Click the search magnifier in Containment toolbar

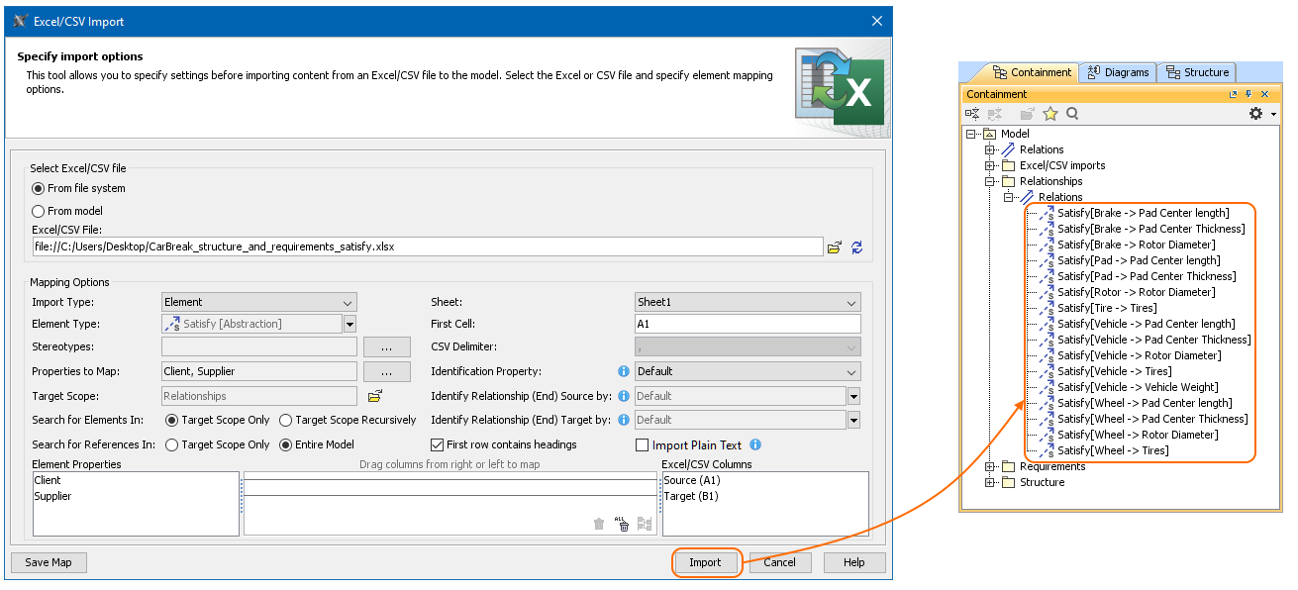1071,114
